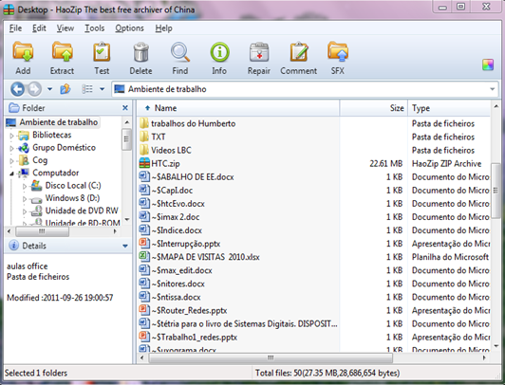Click the Forward navigation arrow
The width and height of the screenshot is (505, 385).
(34, 89)
